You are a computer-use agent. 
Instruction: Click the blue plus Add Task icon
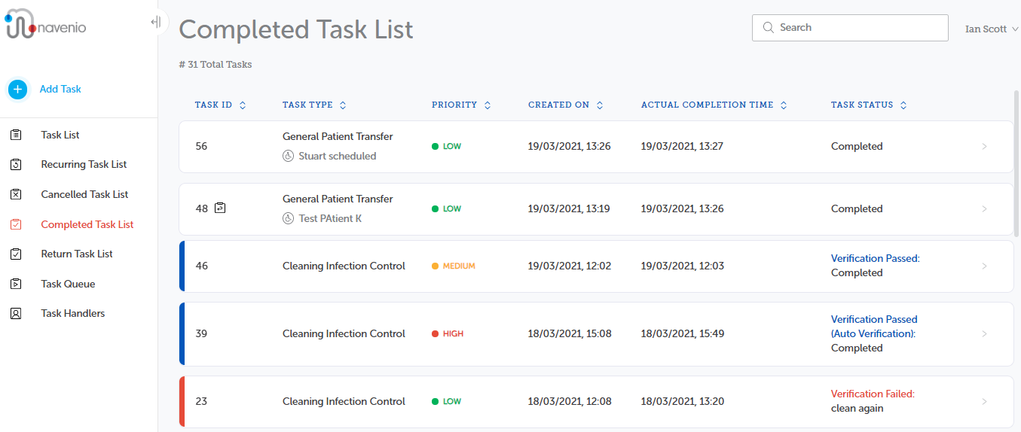coord(17,90)
